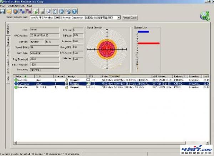The image size is (214, 156).
Task: Click the MAC Address field in Summary
Action: click(45, 35)
